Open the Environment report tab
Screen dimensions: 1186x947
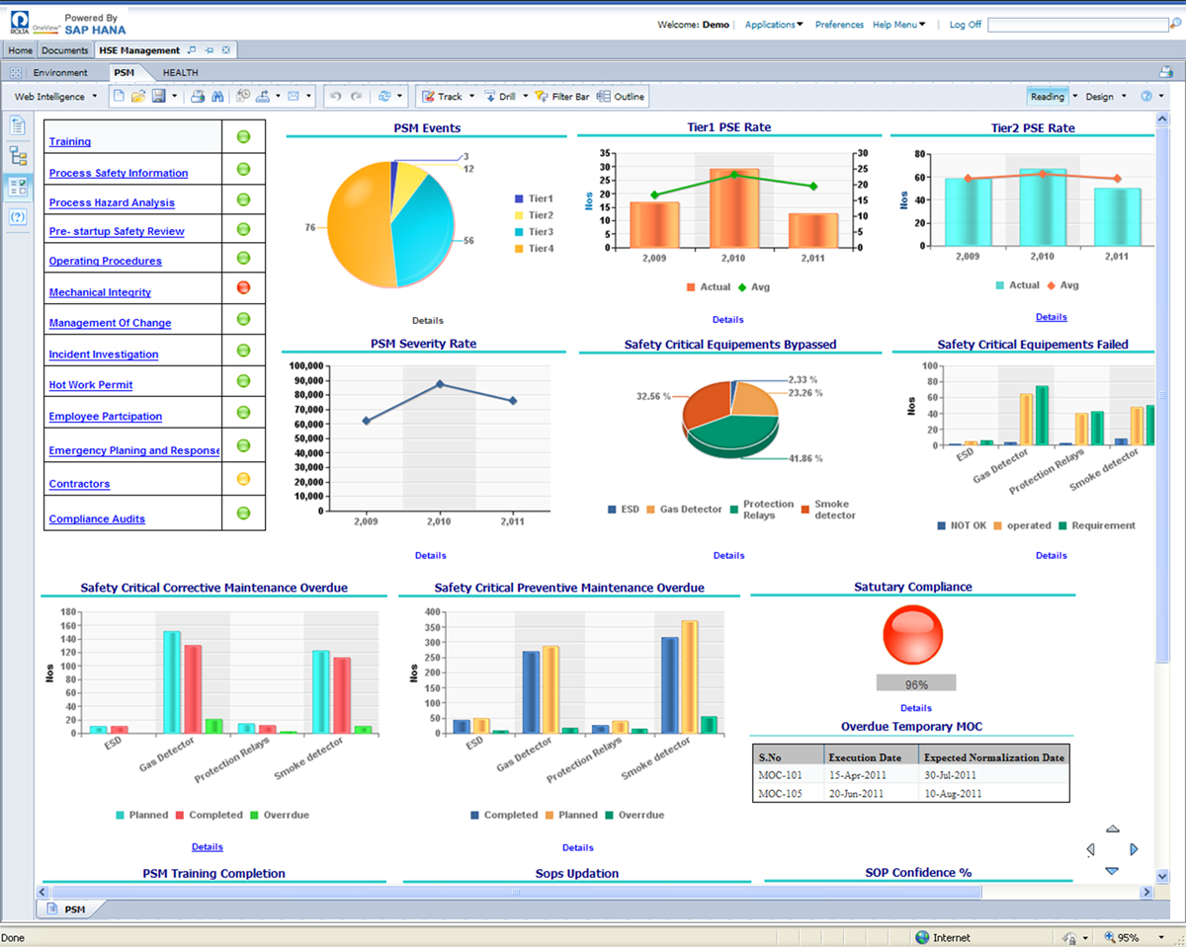click(x=60, y=73)
